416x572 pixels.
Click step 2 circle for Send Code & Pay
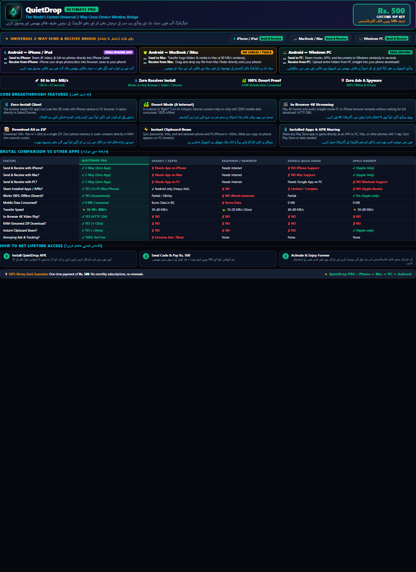(146, 256)
